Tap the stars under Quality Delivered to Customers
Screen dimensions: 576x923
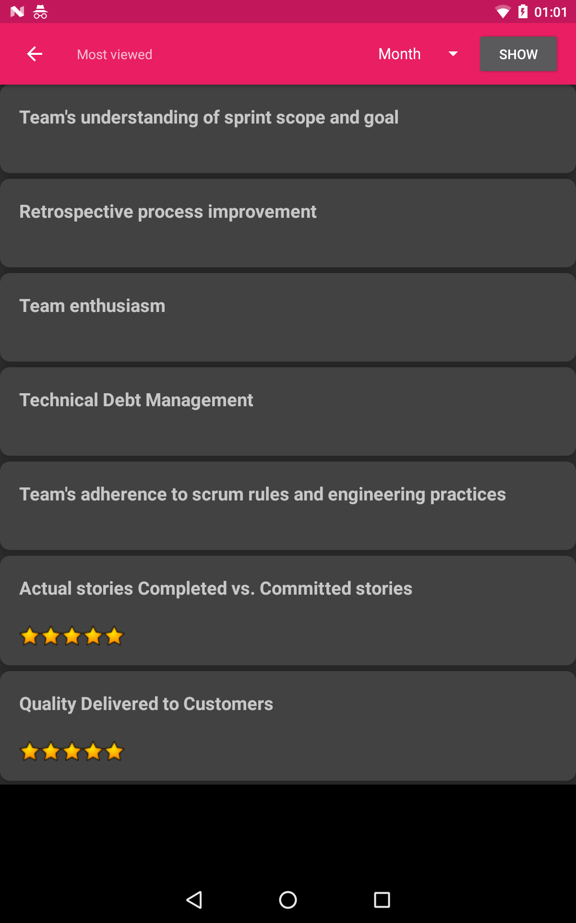click(72, 751)
